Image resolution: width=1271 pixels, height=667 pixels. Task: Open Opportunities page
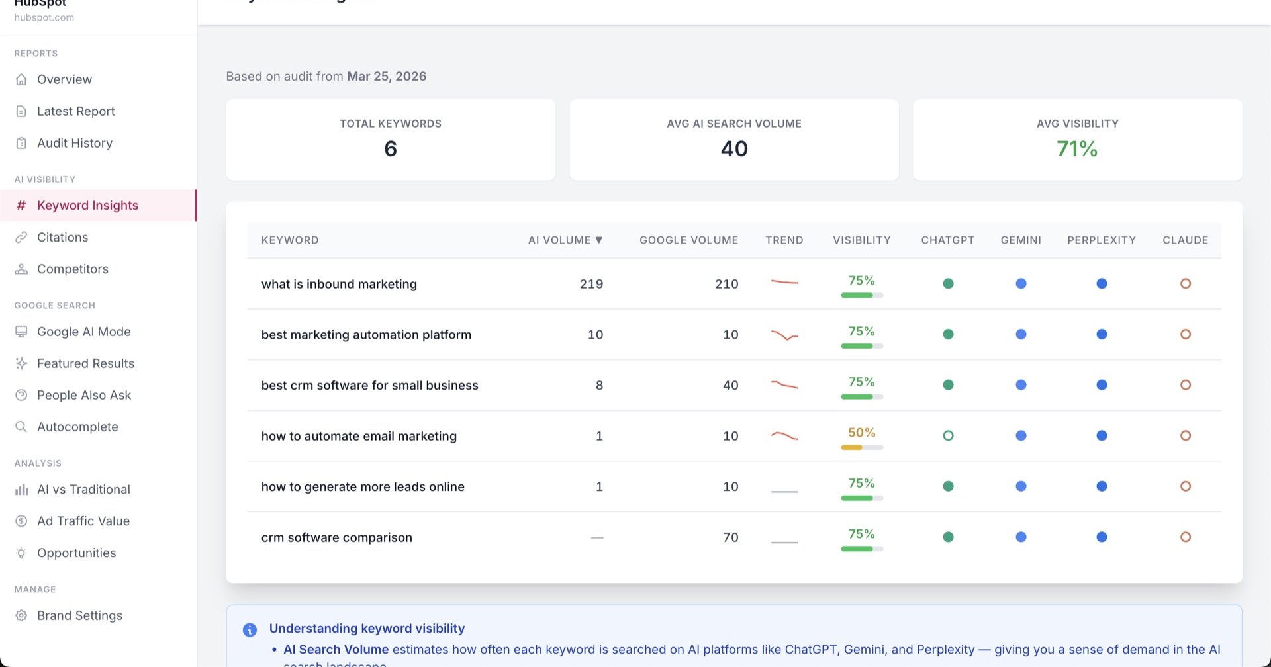pyautogui.click(x=98, y=553)
